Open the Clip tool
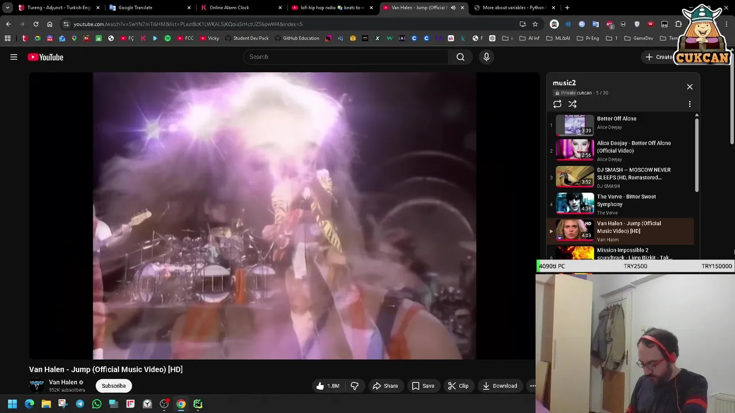735x413 pixels. [458, 386]
